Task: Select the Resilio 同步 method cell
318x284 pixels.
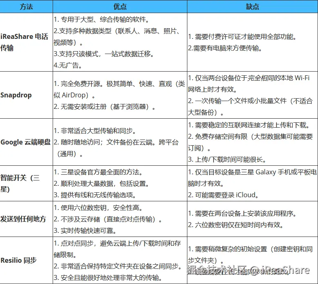Action: [27, 260]
